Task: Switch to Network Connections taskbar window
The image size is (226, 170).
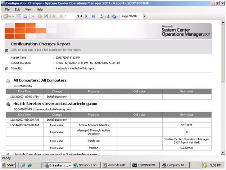Action: [x=86, y=165]
